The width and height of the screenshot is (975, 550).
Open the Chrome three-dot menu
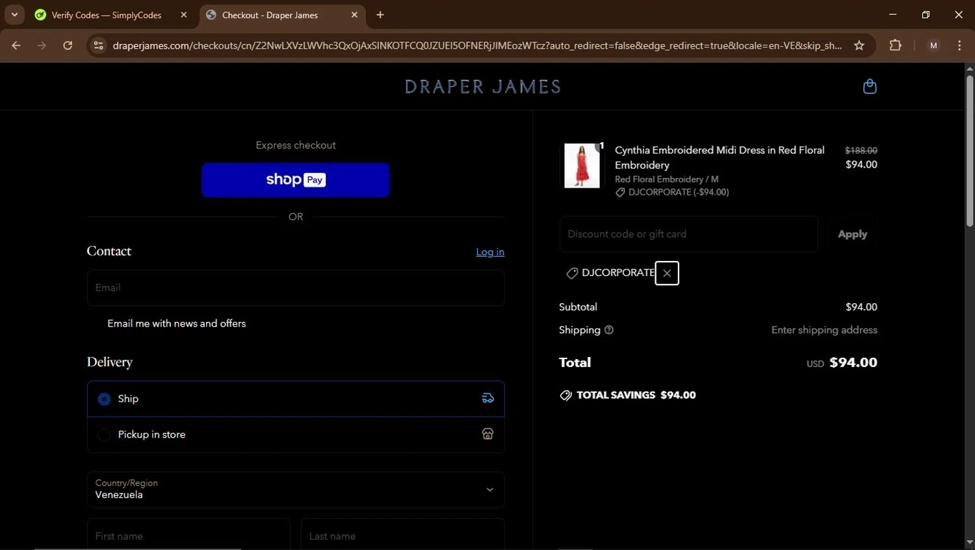959,45
